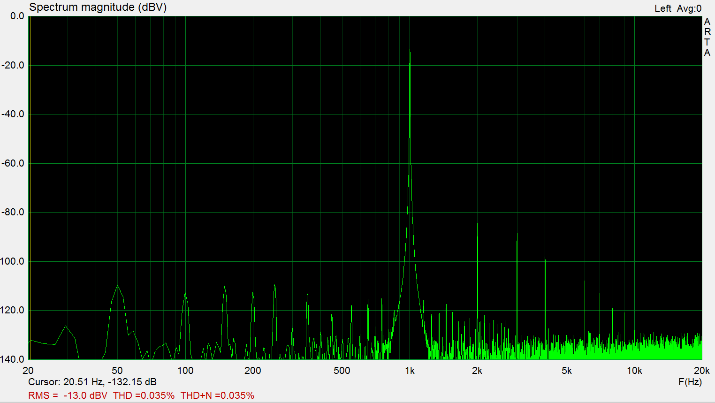Screen dimensions: 715x403
Task: Click the Cursor: 20.51 Hz readout
Action: click(x=92, y=382)
